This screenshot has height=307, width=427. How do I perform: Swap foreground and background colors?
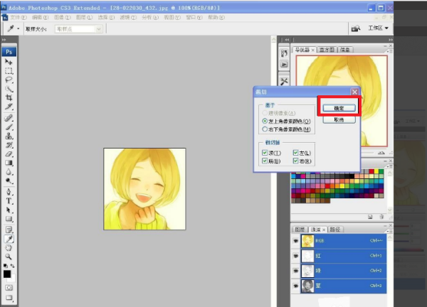coord(12,266)
